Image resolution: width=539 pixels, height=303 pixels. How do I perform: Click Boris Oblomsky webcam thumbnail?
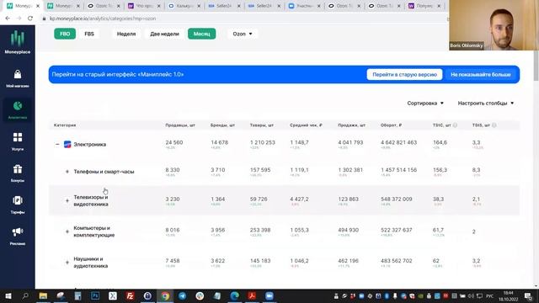click(x=494, y=25)
